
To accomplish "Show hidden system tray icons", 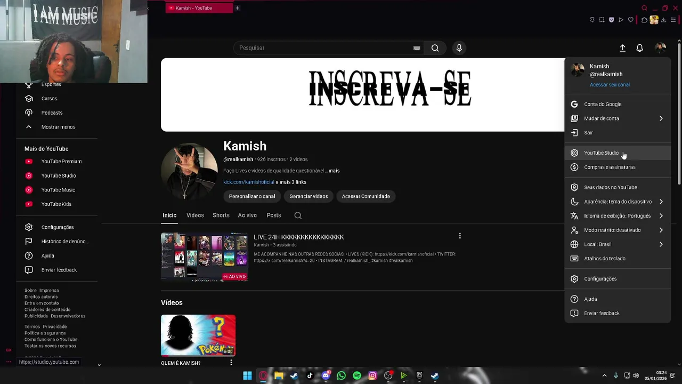I will pos(604,375).
